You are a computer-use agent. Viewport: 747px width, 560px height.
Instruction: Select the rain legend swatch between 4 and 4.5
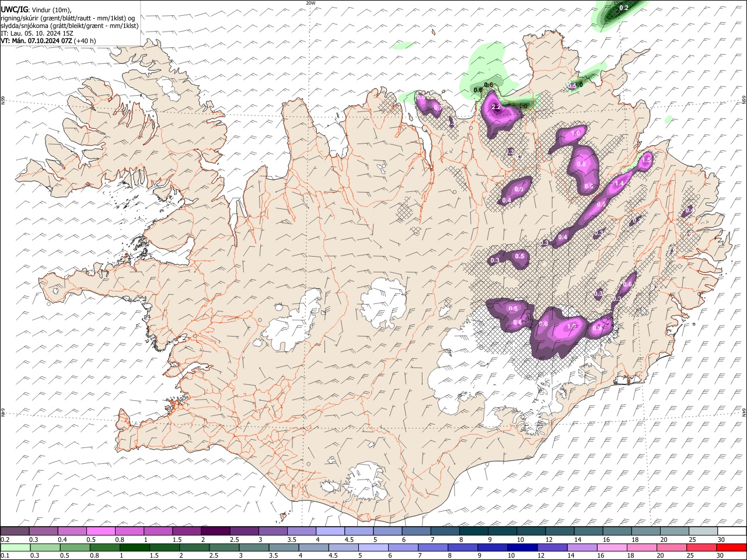(313, 547)
